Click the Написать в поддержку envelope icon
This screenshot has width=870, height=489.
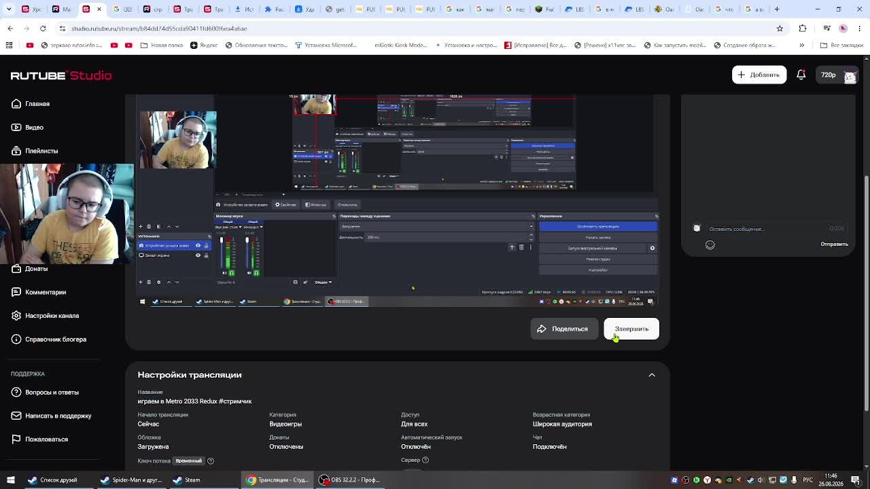click(x=16, y=416)
